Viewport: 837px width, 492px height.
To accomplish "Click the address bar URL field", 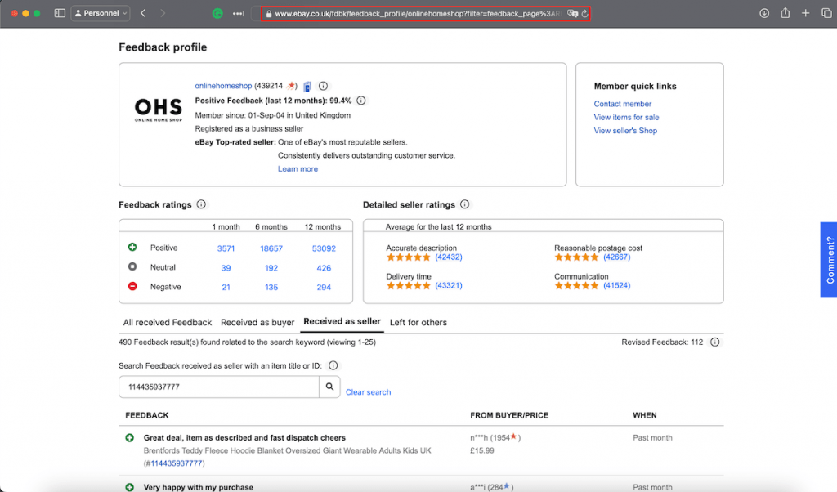I will click(416, 13).
